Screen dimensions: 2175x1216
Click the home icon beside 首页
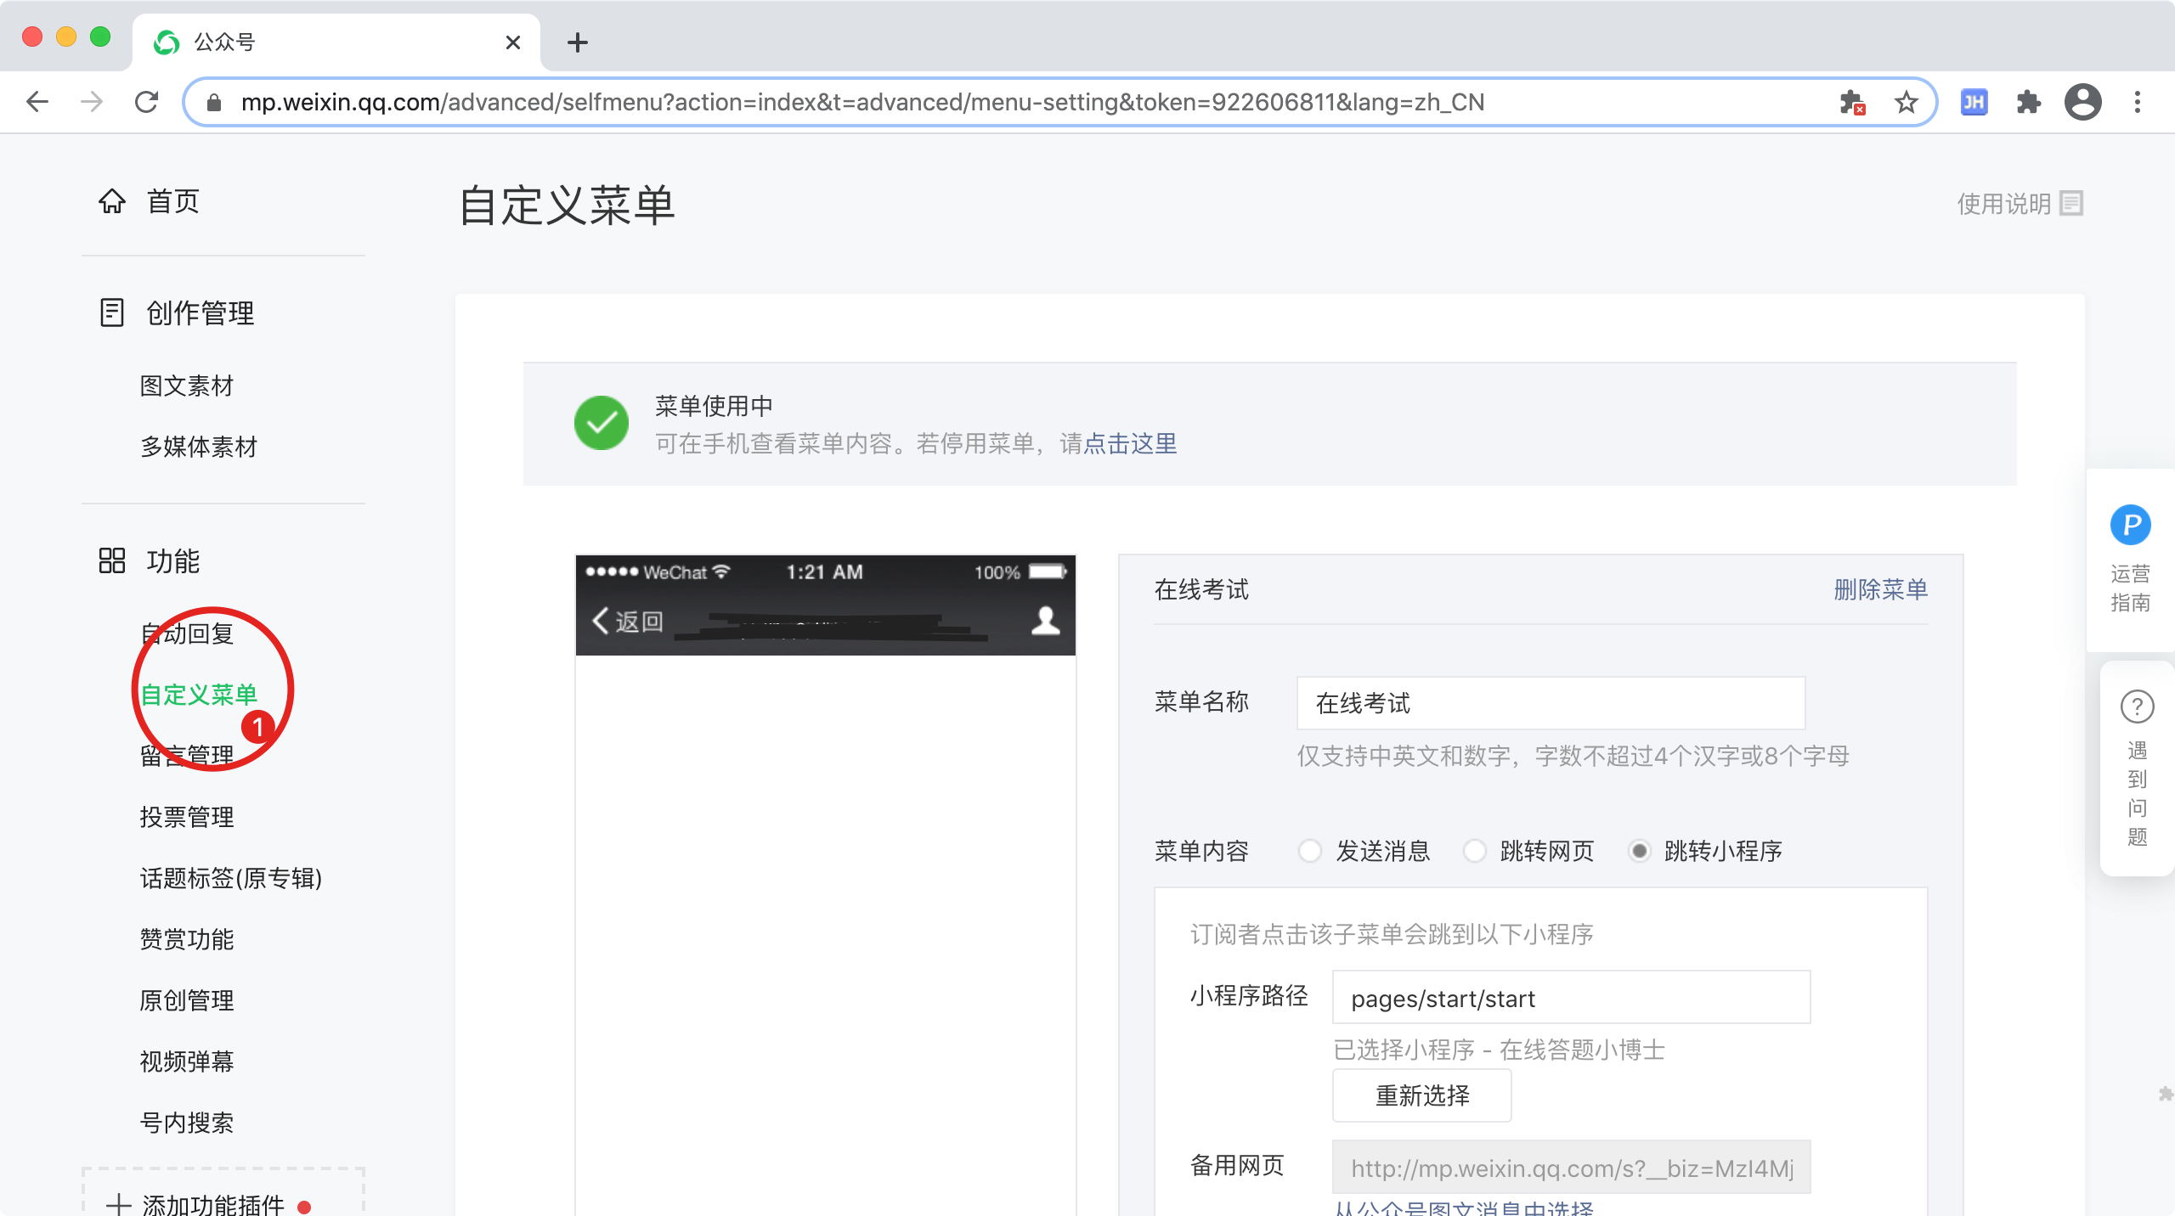pyautogui.click(x=111, y=201)
